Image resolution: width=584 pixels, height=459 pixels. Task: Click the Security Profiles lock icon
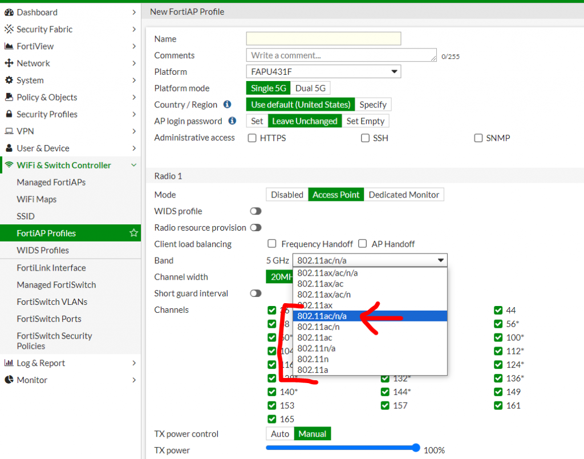pyautogui.click(x=9, y=114)
